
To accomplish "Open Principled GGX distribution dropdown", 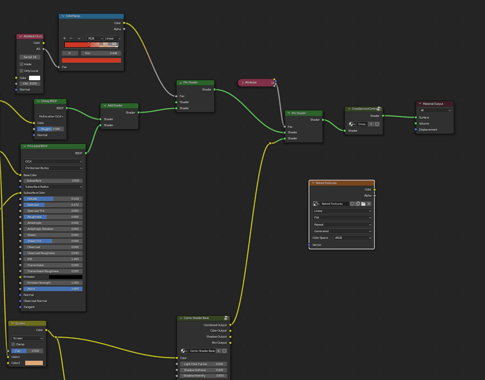I will coord(53,161).
